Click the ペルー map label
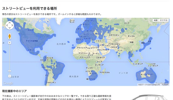Image resolution: width=173 pixels, height=100 pixels. 44,67
